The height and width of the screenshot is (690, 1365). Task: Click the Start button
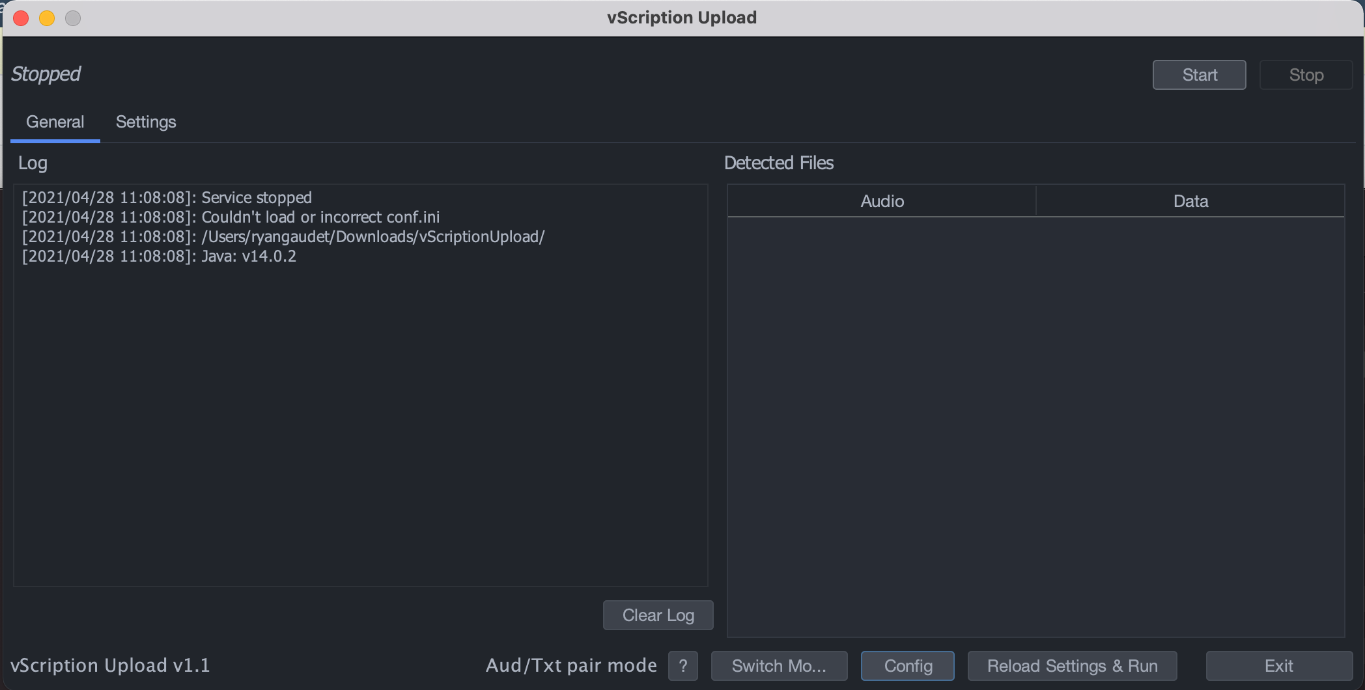pos(1199,75)
